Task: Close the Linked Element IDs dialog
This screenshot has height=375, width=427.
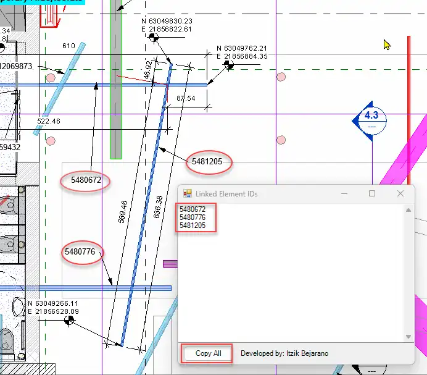Action: click(400, 193)
